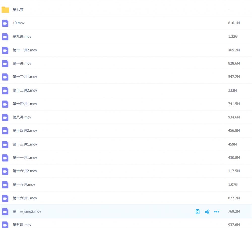Open file 第十六讲2.mov
The image size is (252, 228).
[25, 171]
